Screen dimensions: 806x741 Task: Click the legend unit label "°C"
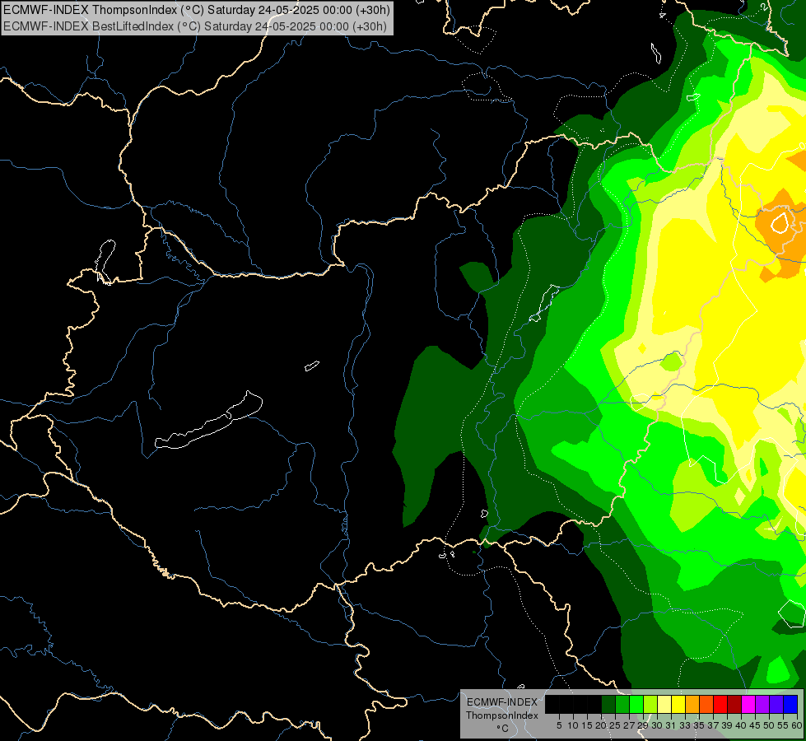click(503, 729)
